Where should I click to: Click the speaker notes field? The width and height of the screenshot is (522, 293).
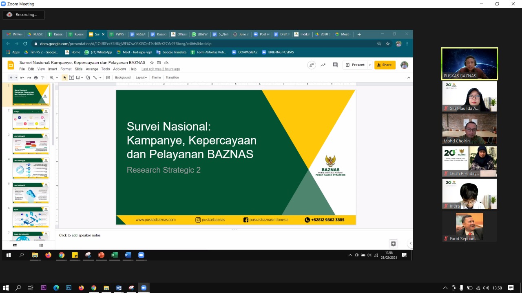tap(163, 235)
